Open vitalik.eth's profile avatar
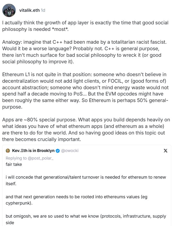 (9, 10)
